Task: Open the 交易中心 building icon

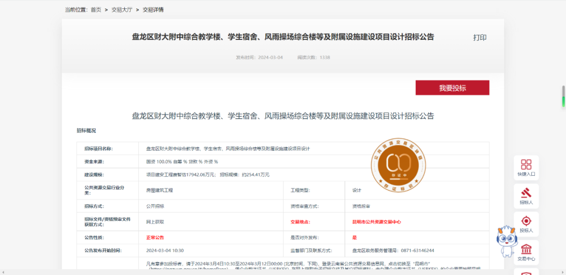Action: pyautogui.click(x=526, y=252)
